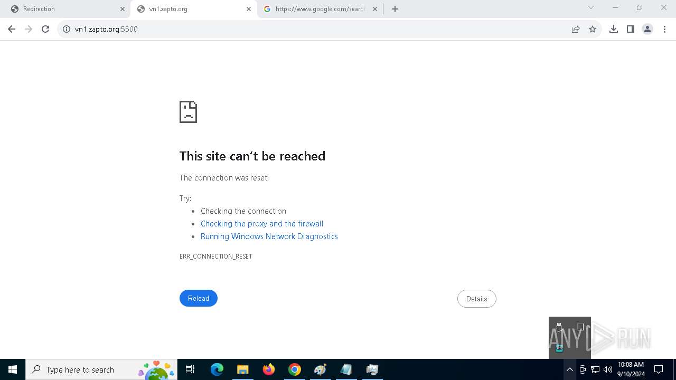Close the Google search tab
This screenshot has width=676, height=380.
click(x=375, y=9)
